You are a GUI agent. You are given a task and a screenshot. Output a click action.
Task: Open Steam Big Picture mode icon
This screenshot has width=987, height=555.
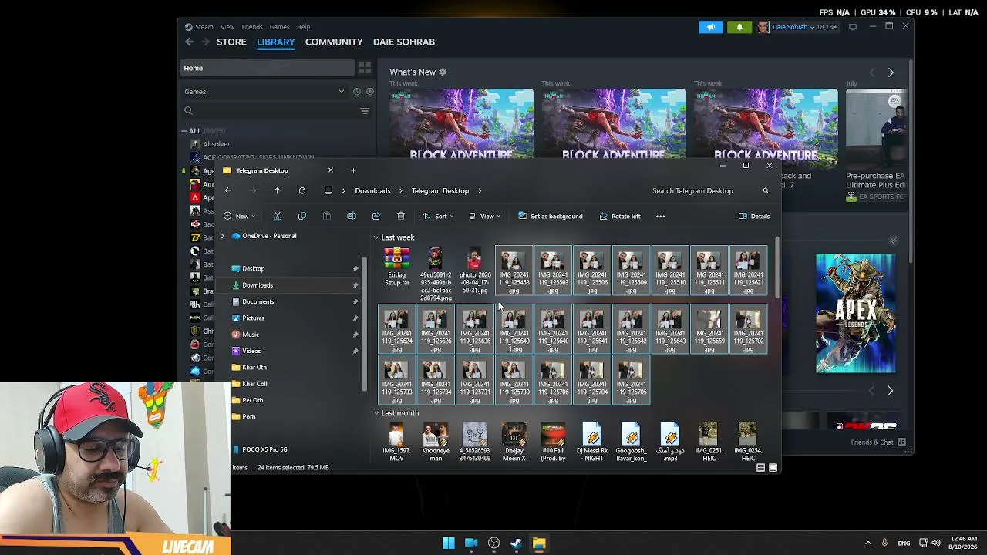coord(853,27)
